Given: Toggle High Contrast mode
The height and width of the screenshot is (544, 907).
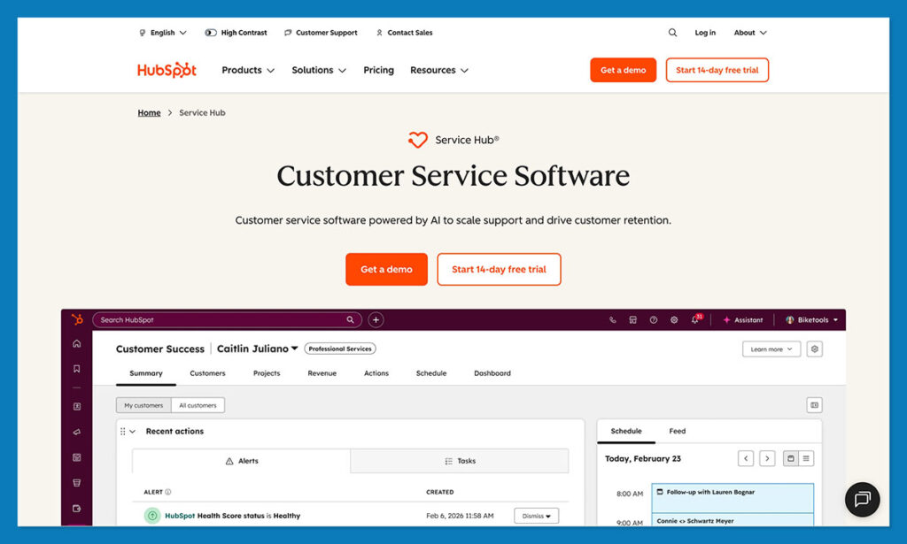Looking at the screenshot, I should (x=236, y=33).
